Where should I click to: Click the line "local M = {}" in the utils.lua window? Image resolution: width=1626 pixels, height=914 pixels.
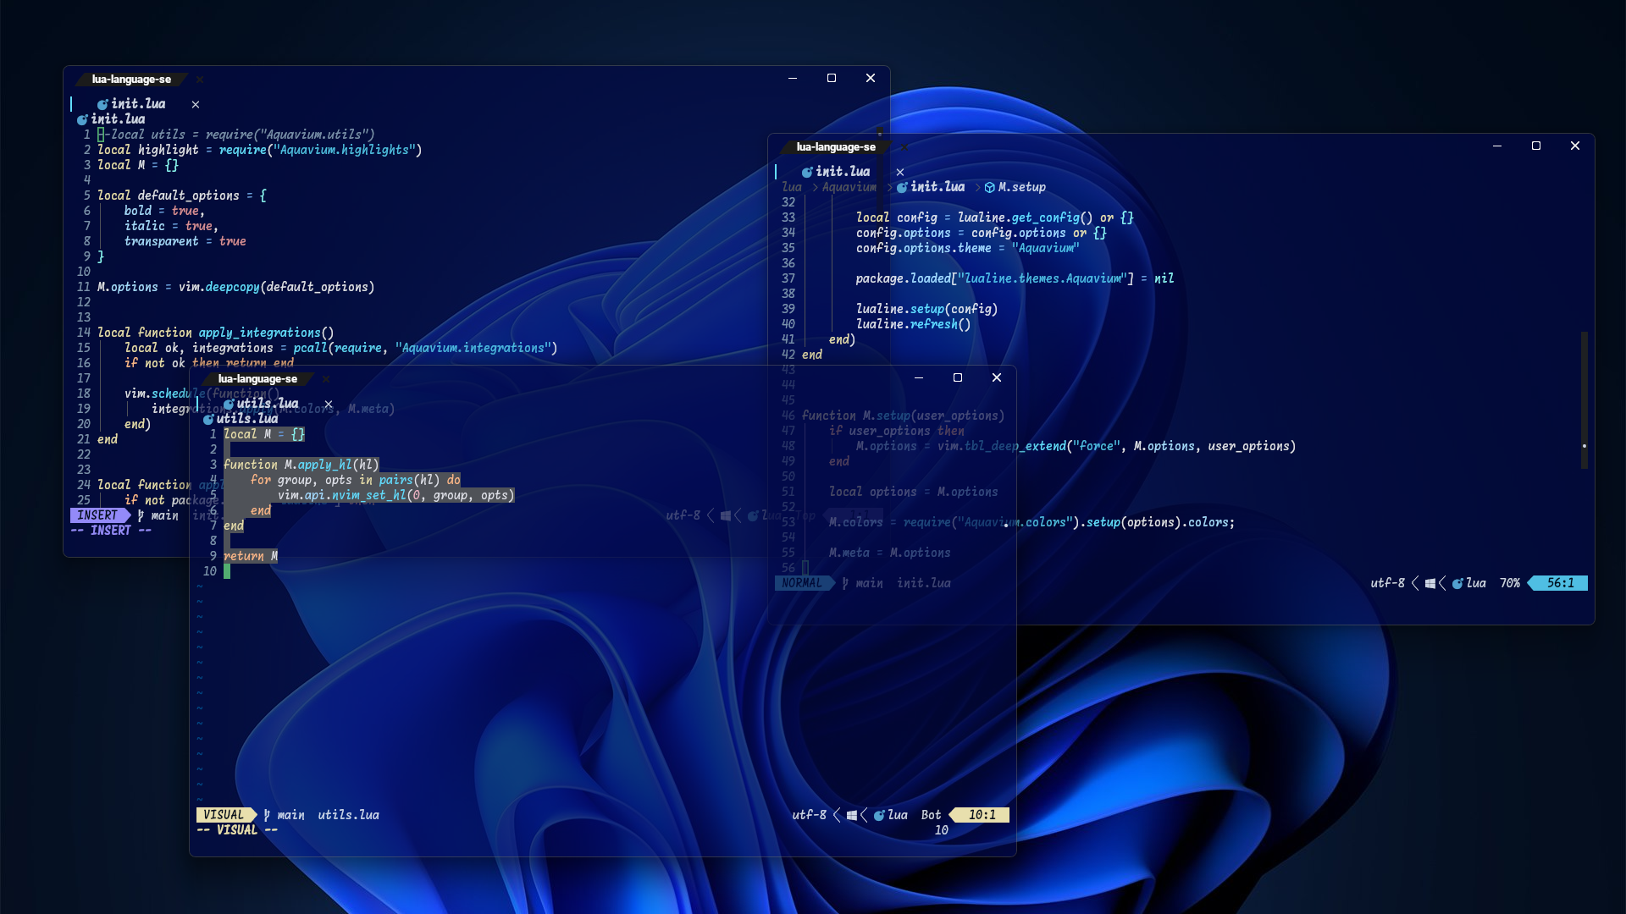[264, 434]
